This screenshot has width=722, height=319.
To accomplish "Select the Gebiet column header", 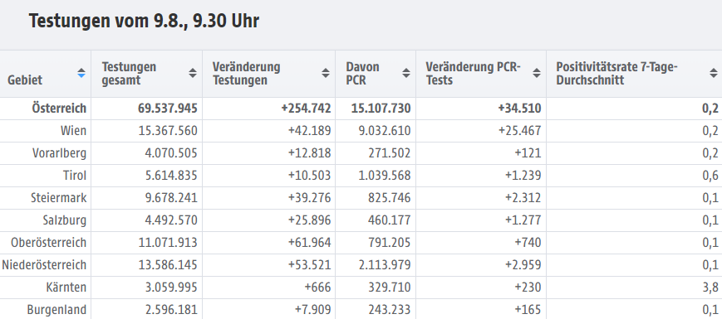I will tap(25, 80).
